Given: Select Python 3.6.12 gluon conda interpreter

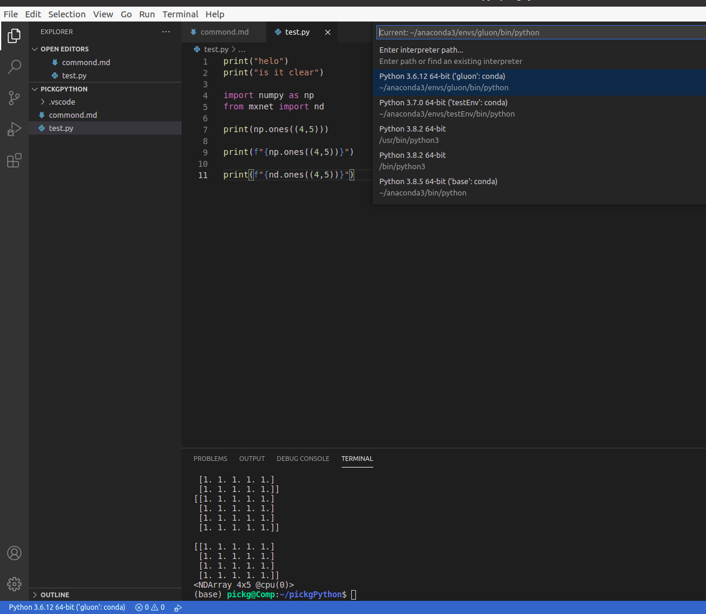Looking at the screenshot, I should pyautogui.click(x=539, y=82).
